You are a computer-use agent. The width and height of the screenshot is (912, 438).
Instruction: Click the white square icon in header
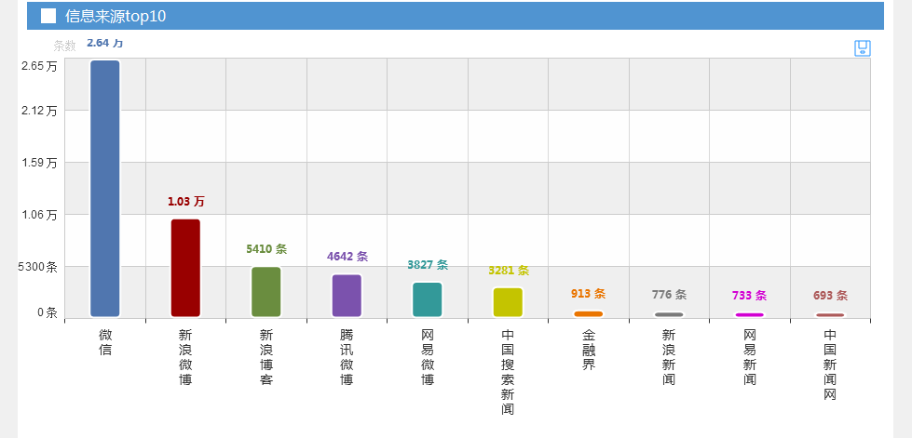(x=48, y=16)
